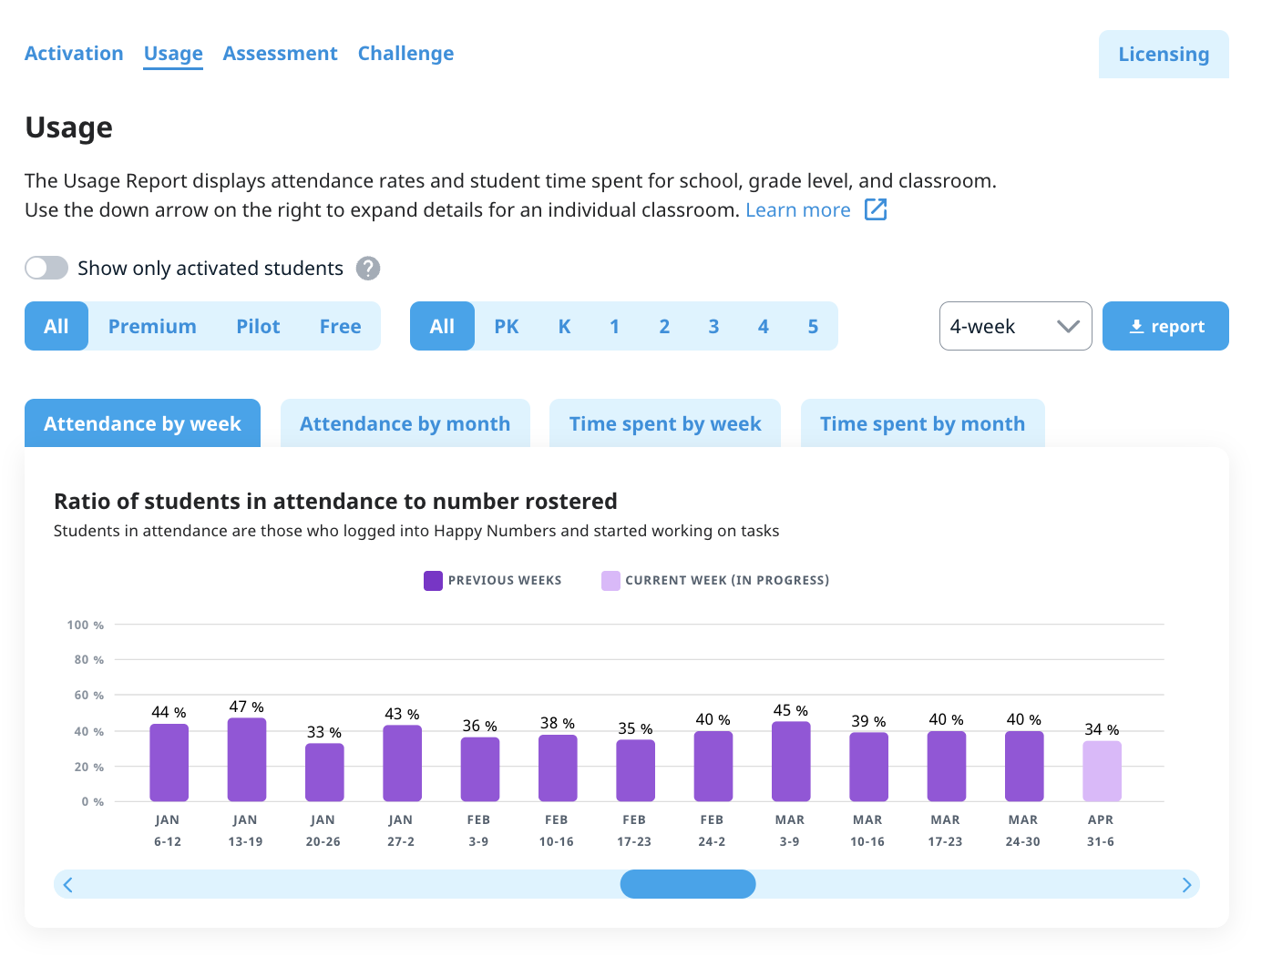Click the right arrow on chart scrollbar
Viewport: 1272px width, 956px height.
(1186, 885)
